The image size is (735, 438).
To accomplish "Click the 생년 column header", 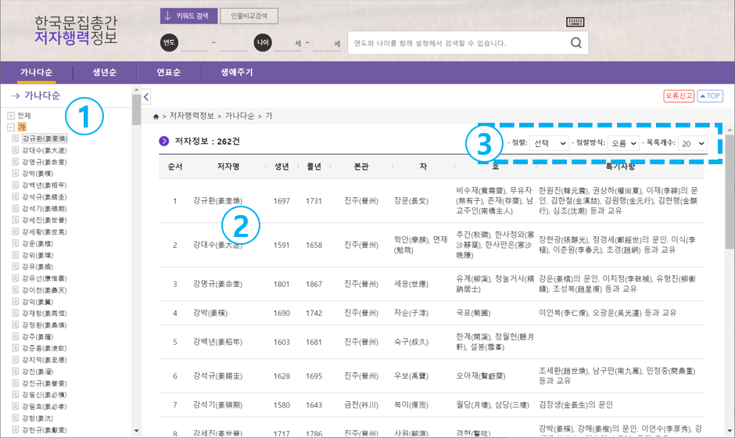I will 281,167.
